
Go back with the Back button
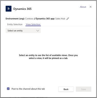[x=66, y=89]
